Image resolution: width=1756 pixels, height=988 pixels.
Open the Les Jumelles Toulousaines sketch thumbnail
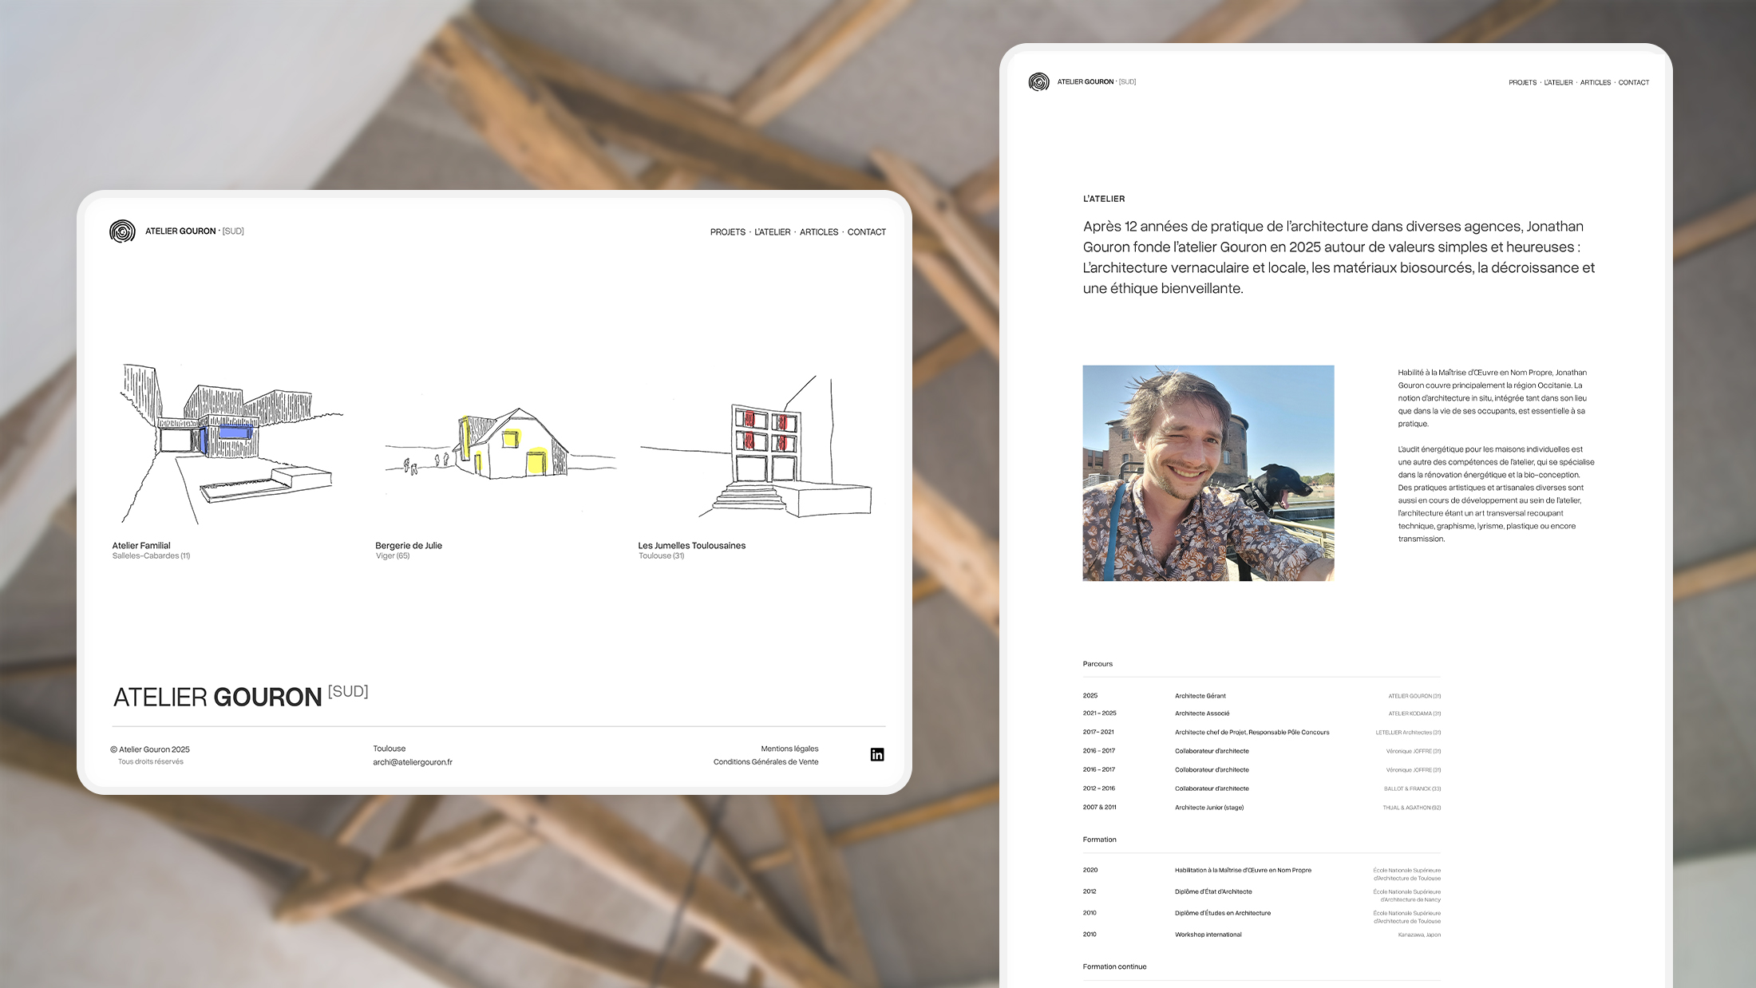pyautogui.click(x=756, y=447)
